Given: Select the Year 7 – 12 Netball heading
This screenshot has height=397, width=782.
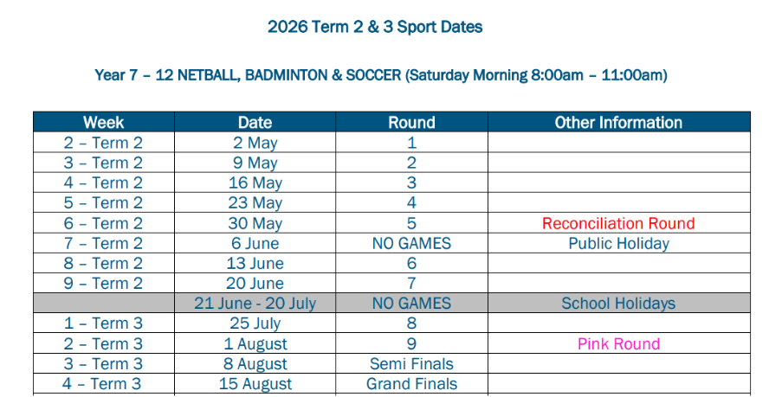Looking at the screenshot, I should [x=381, y=75].
